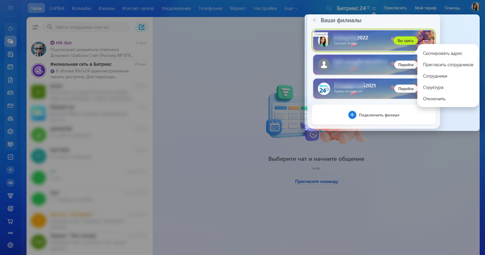Switch to the Коллабы tab
Screen dimensions: 485x255
coord(81,8)
